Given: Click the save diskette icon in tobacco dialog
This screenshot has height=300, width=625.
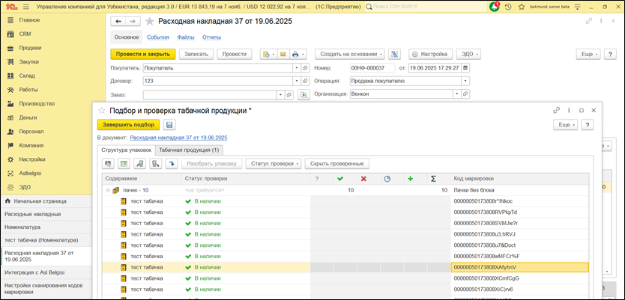Looking at the screenshot, I should [169, 124].
